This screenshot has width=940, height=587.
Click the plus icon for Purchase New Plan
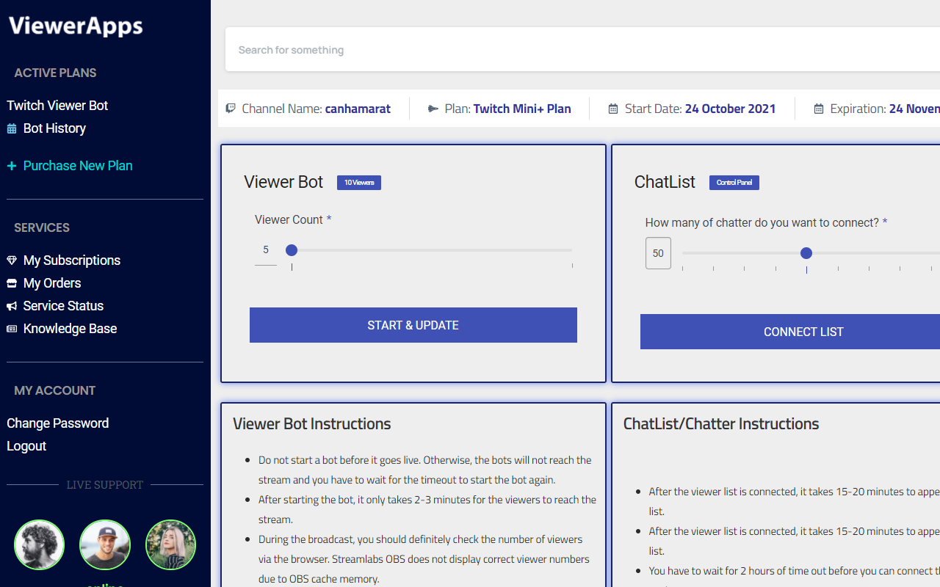(11, 166)
